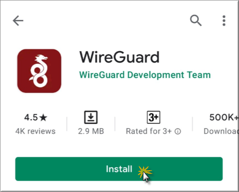Click divider between reviews and size
The width and height of the screenshot is (239, 192).
[x=67, y=124]
